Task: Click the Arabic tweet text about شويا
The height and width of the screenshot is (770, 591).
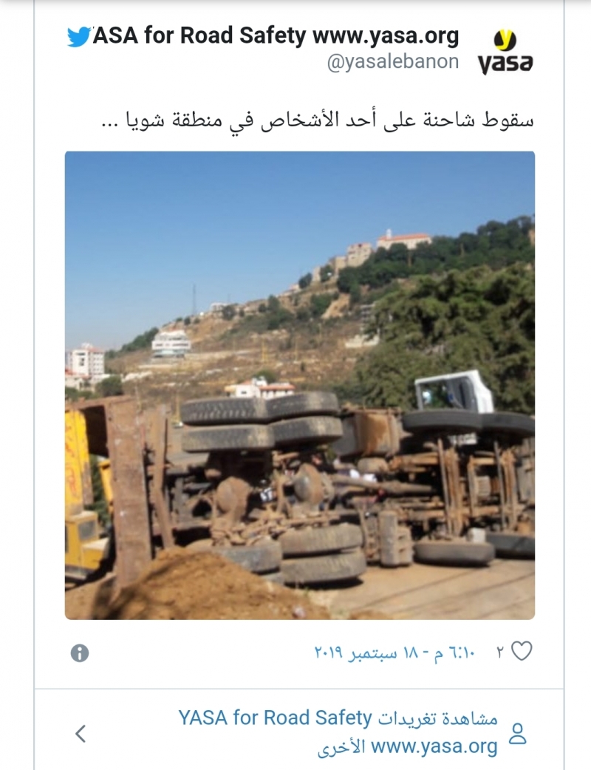Action: tap(317, 119)
